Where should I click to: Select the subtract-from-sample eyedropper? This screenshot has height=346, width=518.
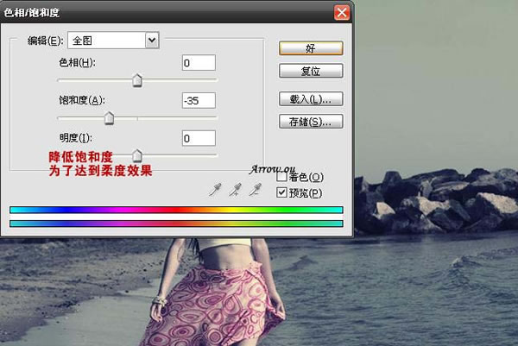(255, 190)
